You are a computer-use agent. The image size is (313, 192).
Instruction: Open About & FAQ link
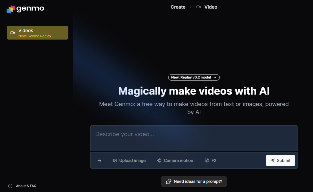coord(26,186)
